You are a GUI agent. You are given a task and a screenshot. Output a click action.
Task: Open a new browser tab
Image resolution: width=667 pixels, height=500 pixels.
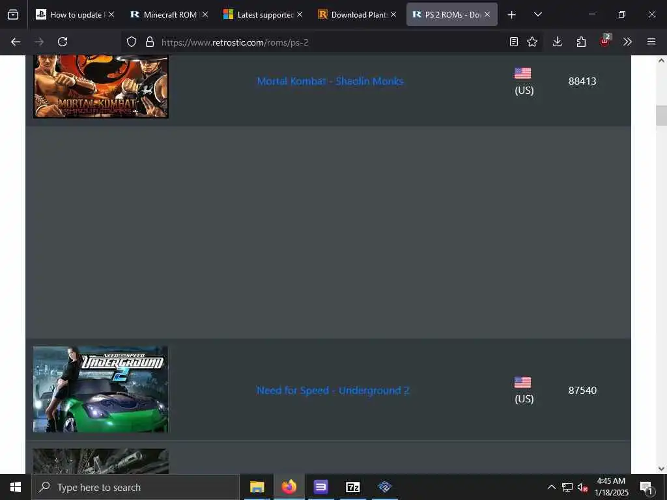coord(512,15)
